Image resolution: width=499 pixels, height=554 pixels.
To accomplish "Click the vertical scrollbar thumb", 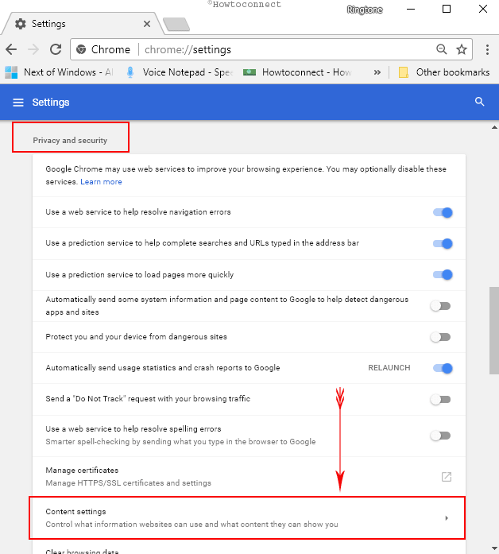I will click(x=494, y=331).
